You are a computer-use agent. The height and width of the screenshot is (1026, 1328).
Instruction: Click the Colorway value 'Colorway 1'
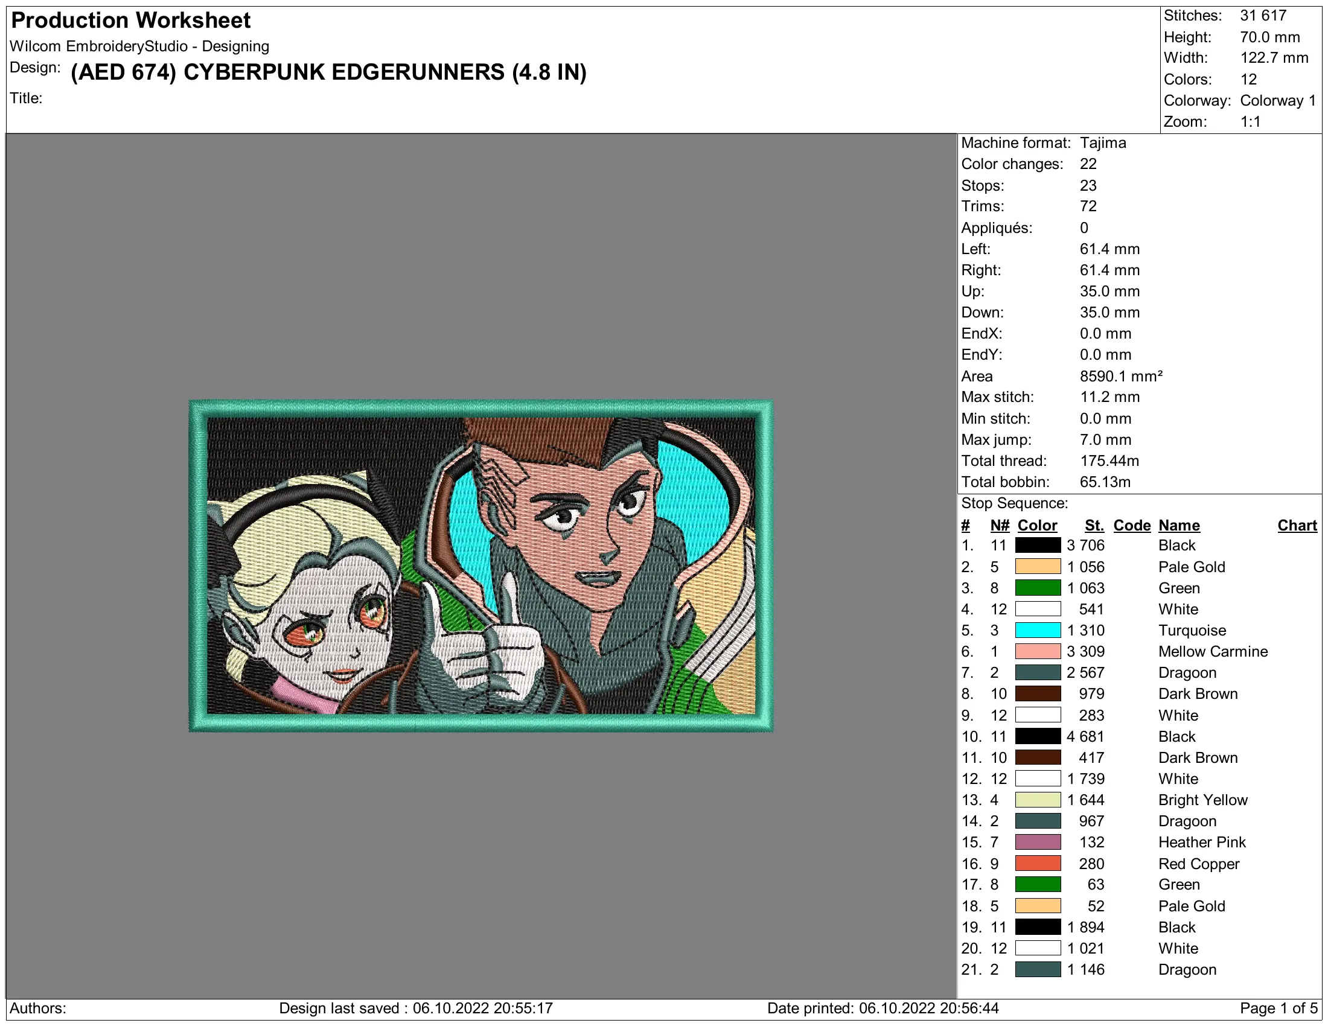click(1277, 101)
